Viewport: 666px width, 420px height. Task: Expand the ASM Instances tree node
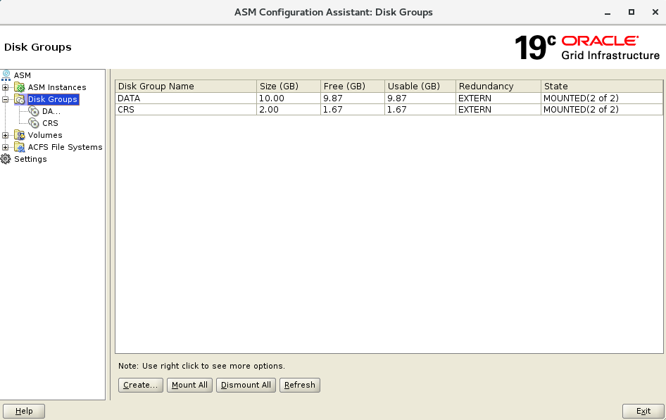[6, 87]
